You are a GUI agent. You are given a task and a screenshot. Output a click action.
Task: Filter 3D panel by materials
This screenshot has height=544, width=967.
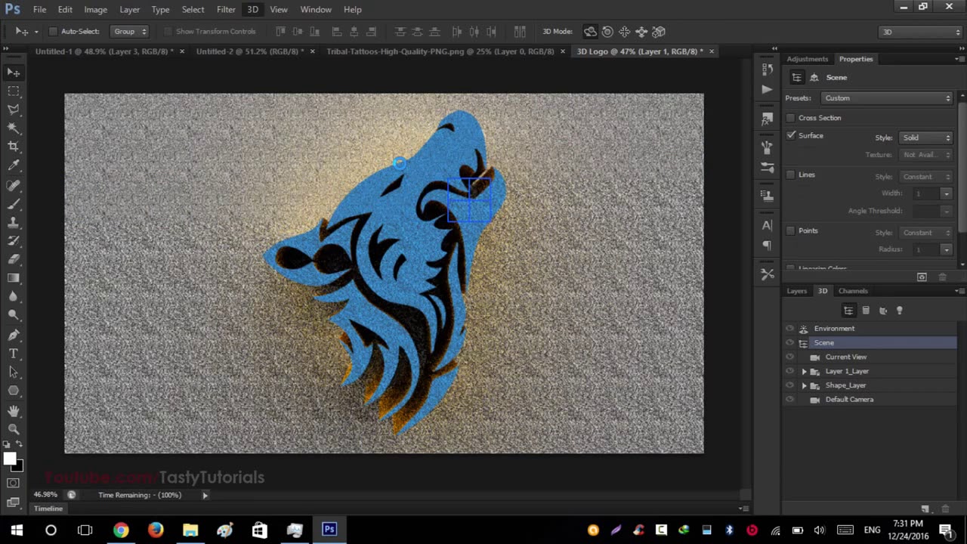[882, 311]
